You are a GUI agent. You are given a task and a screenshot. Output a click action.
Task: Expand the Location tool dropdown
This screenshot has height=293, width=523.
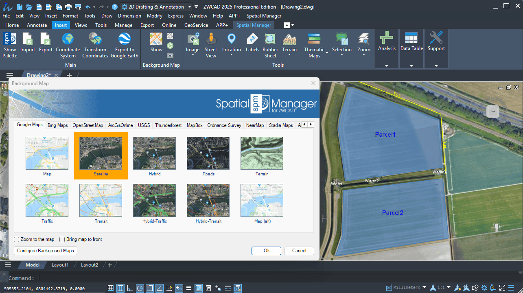click(232, 55)
